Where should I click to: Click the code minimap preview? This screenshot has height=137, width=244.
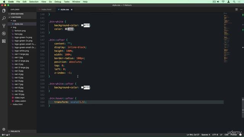point(228,37)
